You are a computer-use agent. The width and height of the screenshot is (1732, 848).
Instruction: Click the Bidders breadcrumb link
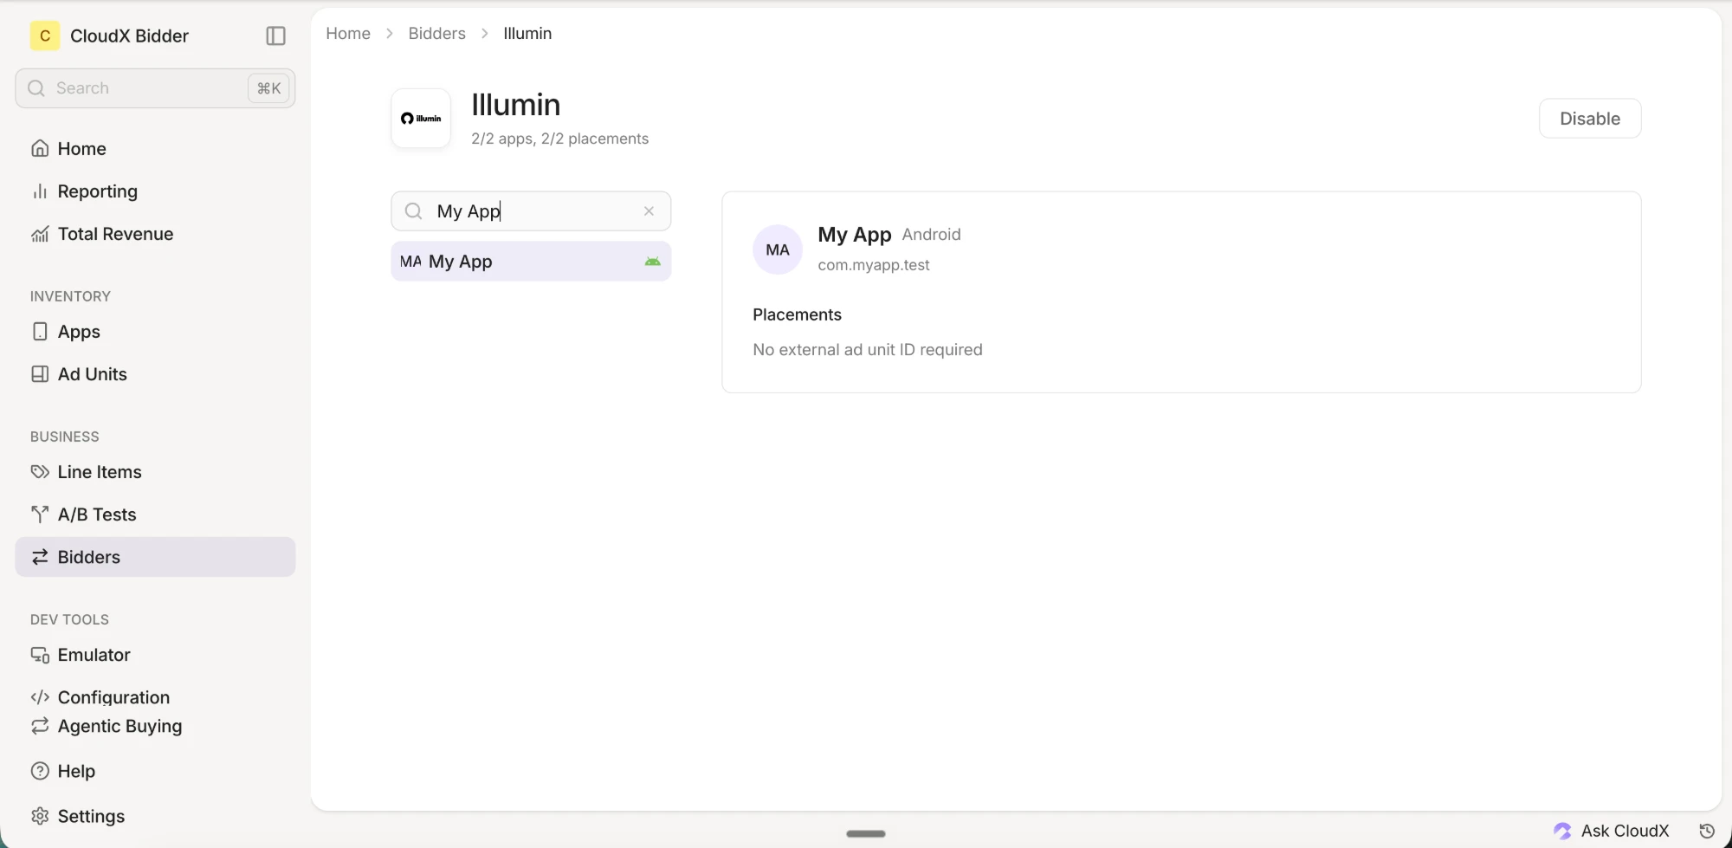point(437,34)
